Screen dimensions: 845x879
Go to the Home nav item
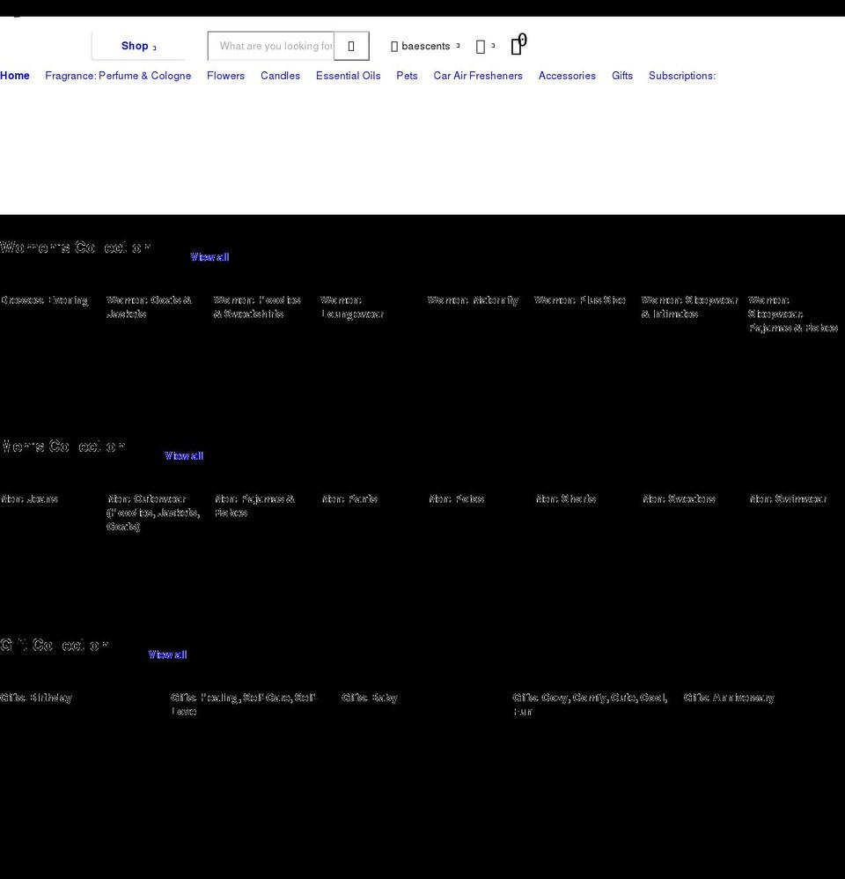pyautogui.click(x=15, y=76)
